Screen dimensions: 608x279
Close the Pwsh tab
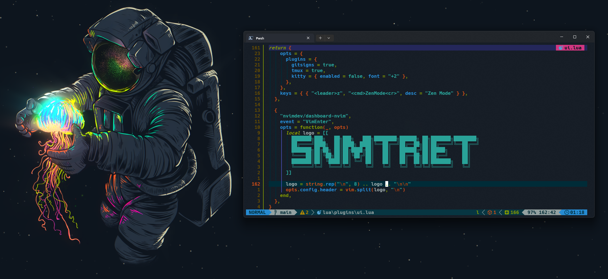coord(308,38)
